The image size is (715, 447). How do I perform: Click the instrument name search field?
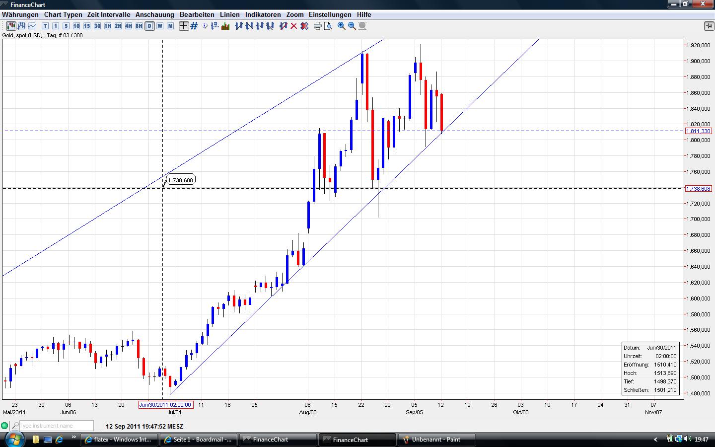click(x=56, y=426)
